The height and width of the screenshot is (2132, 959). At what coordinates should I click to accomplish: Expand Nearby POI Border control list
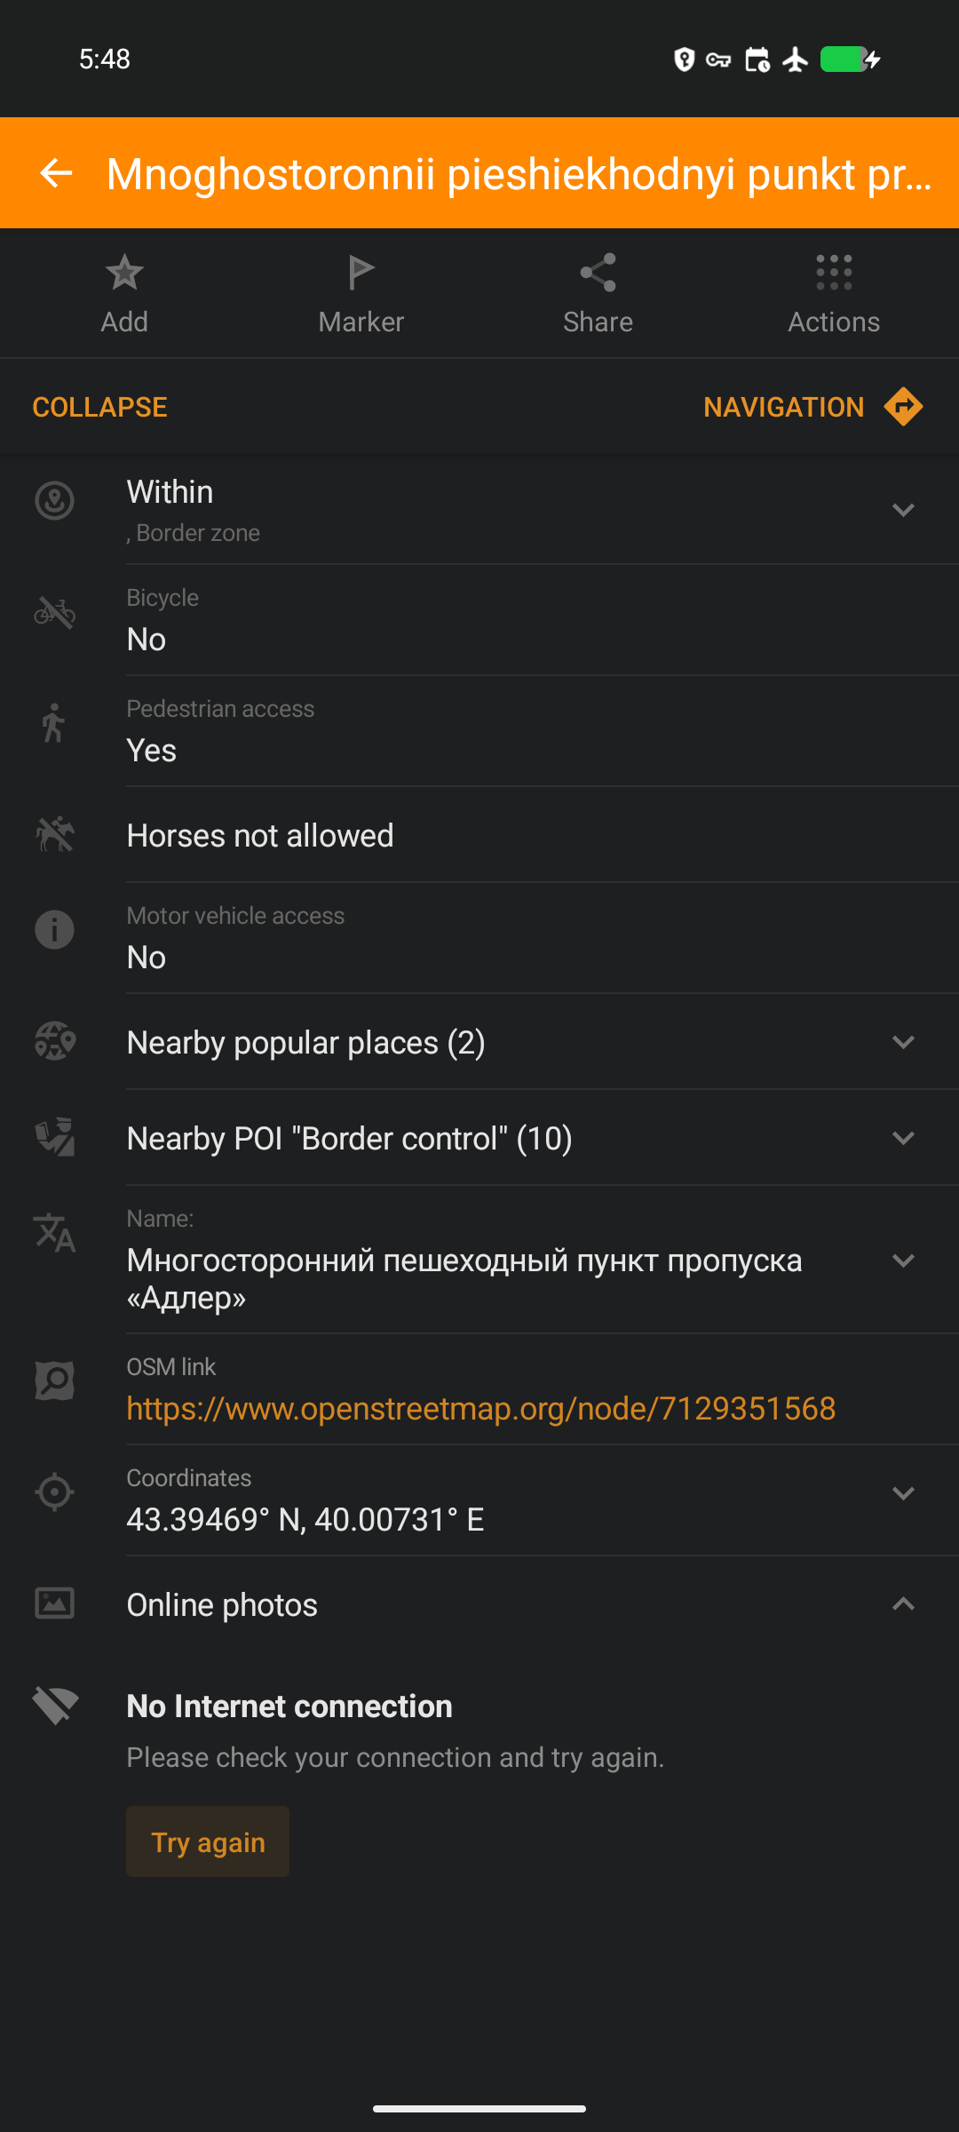[x=903, y=1138]
